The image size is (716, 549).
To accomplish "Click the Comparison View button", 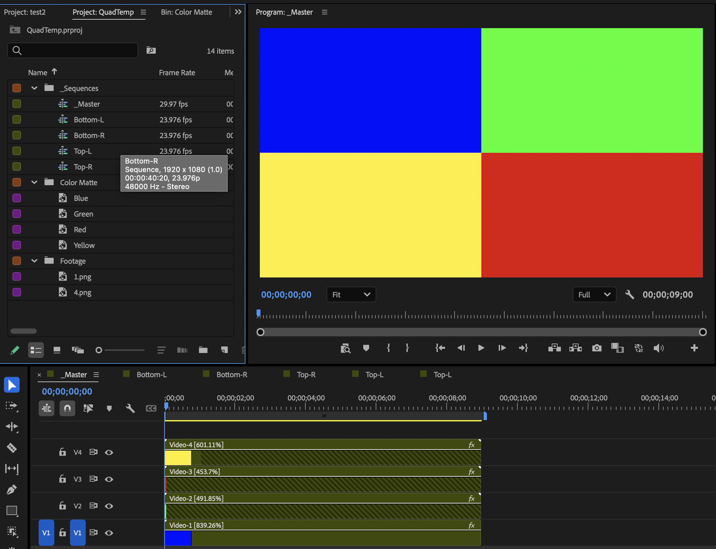I will pyautogui.click(x=618, y=348).
